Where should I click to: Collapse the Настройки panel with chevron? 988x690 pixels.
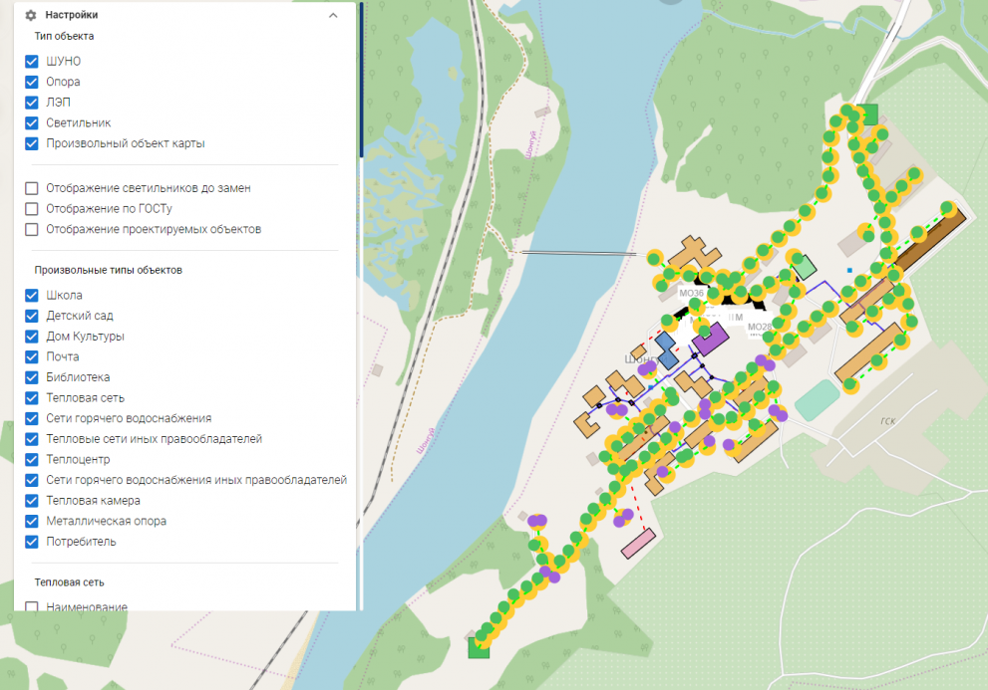[333, 16]
